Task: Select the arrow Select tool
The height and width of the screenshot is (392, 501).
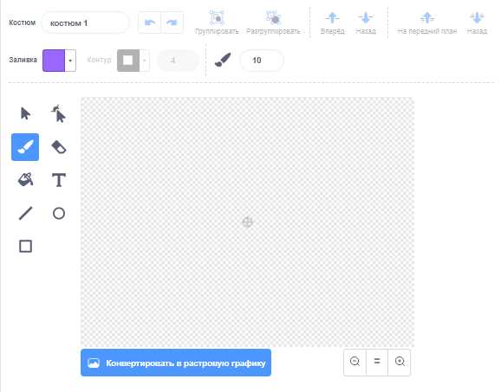Action: click(25, 113)
